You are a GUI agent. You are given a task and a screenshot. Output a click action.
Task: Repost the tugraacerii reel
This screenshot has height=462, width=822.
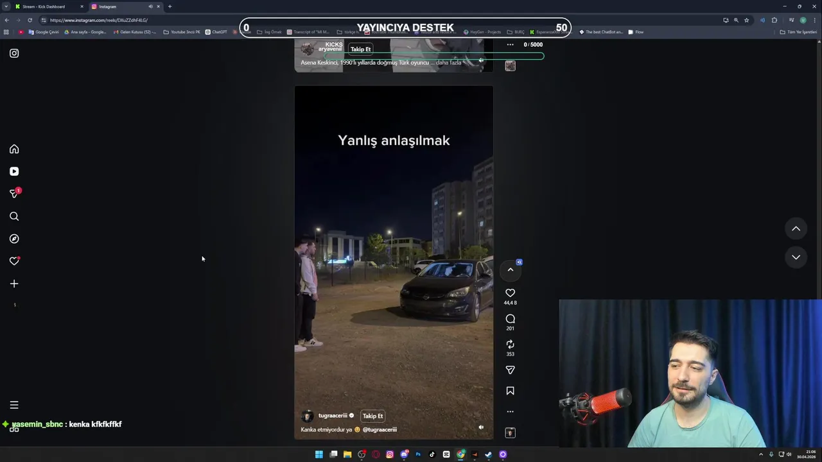coord(510,345)
